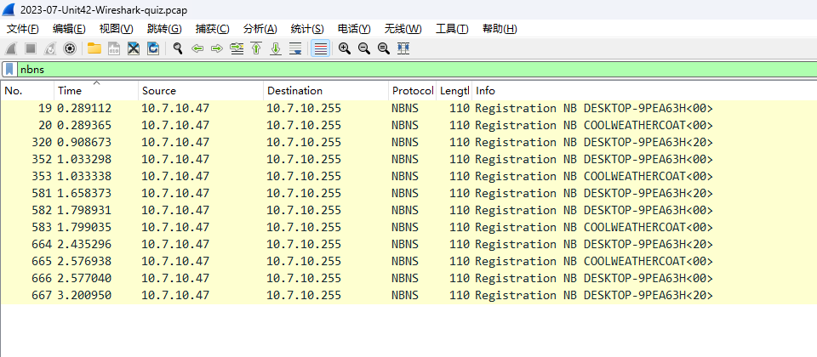Reload the capture file icon
The image size is (817, 357).
tap(153, 49)
